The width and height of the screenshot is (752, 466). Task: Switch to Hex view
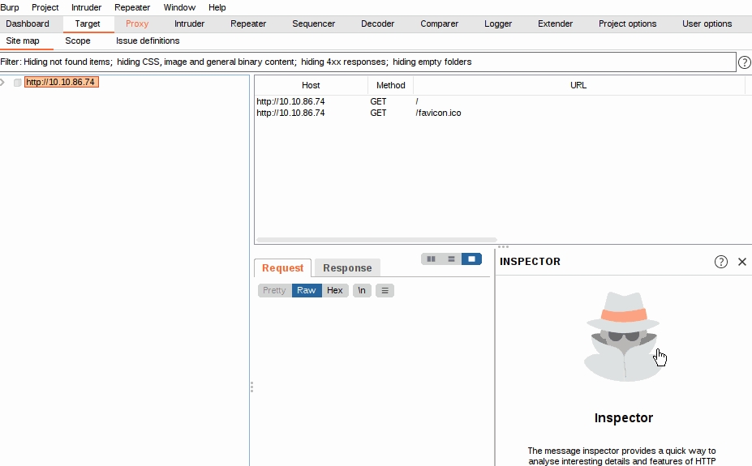point(335,290)
